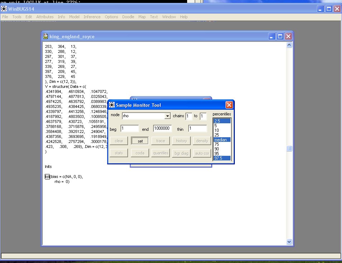342x263 pixels.
Task: Click the beg input field
Action: [129, 129]
